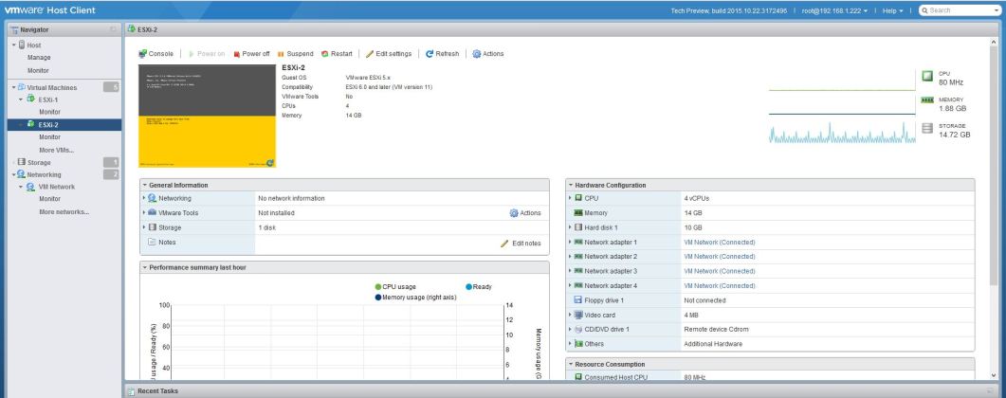
Task: Click the Search field
Action: 959,10
